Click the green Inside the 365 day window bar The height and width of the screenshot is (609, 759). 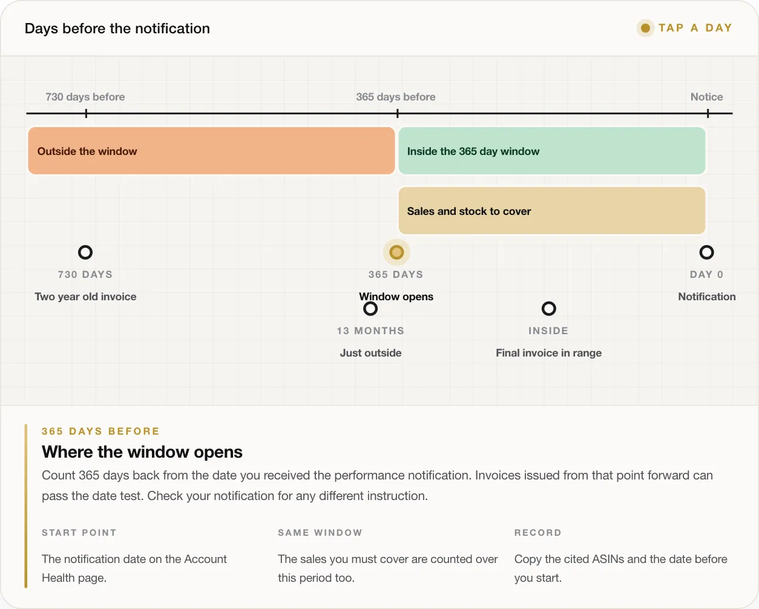point(552,151)
